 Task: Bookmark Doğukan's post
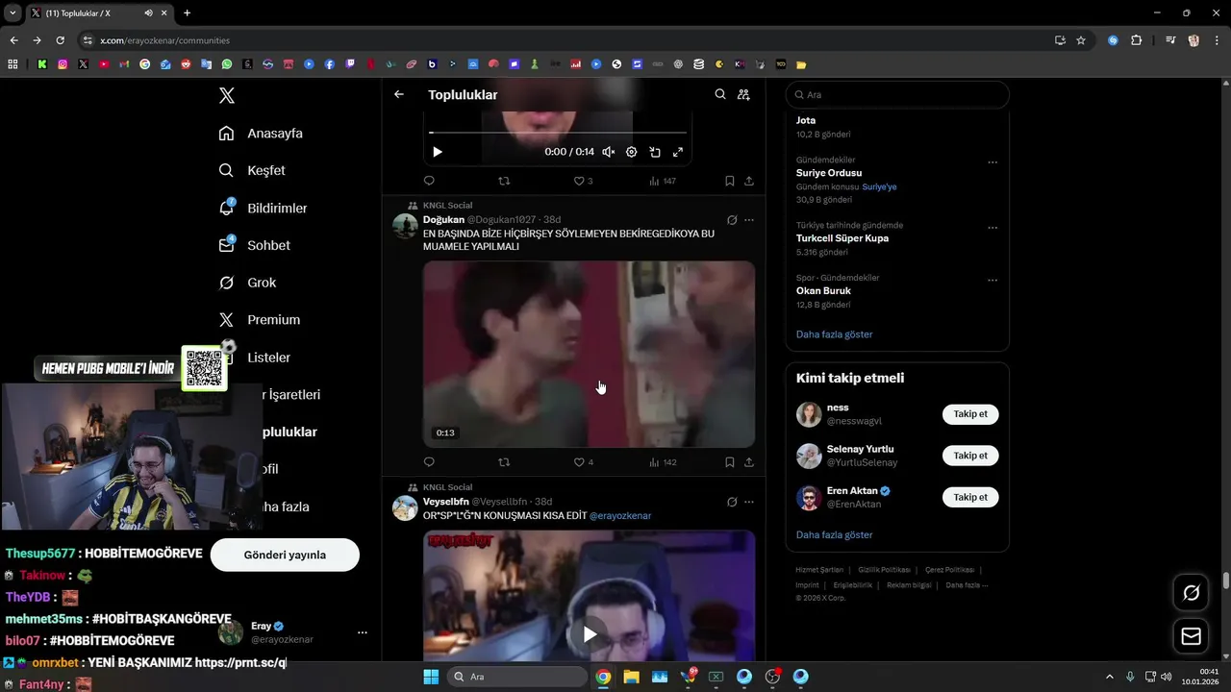pos(730,462)
